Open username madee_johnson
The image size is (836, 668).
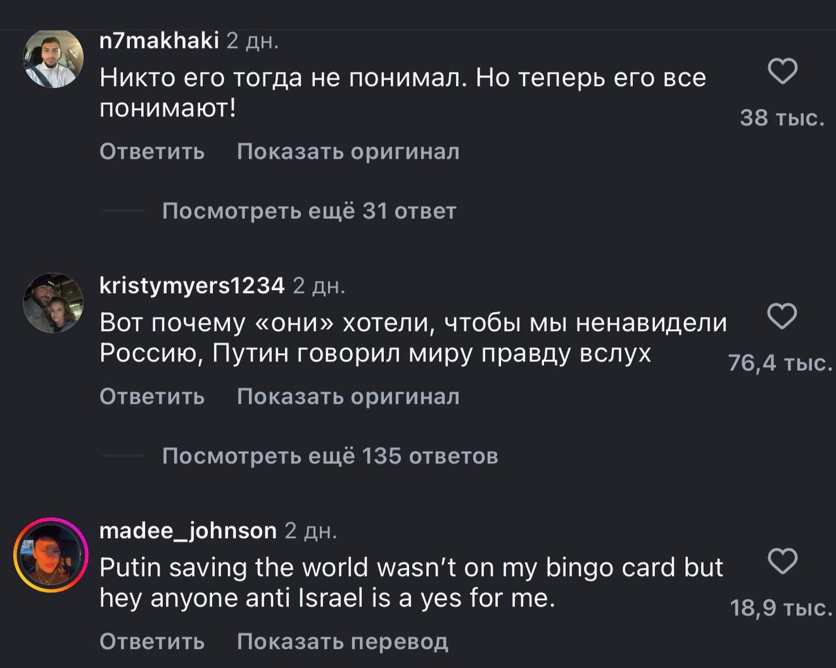pyautogui.click(x=188, y=531)
